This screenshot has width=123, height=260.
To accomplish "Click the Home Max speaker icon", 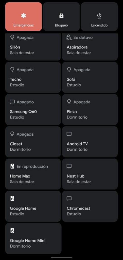I will tap(12, 166).
